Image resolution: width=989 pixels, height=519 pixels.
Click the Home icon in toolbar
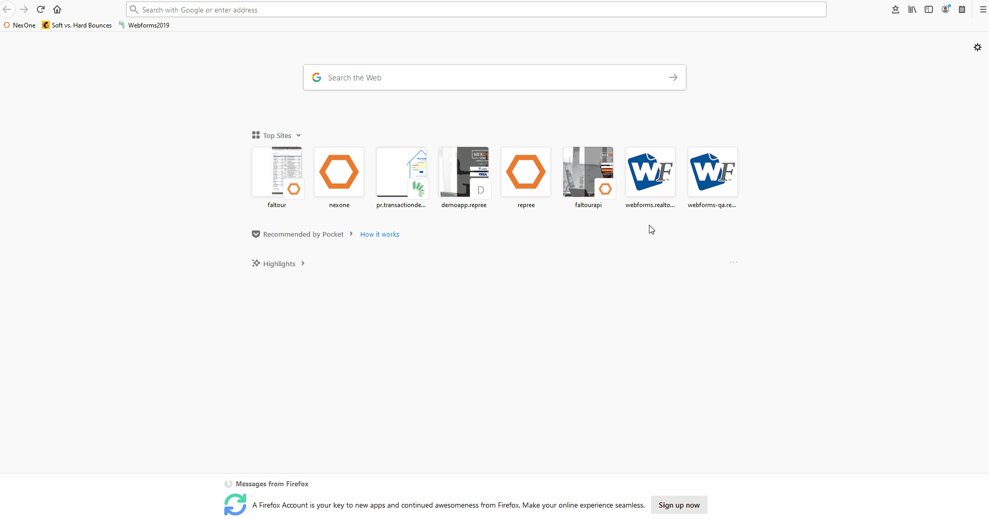point(57,9)
